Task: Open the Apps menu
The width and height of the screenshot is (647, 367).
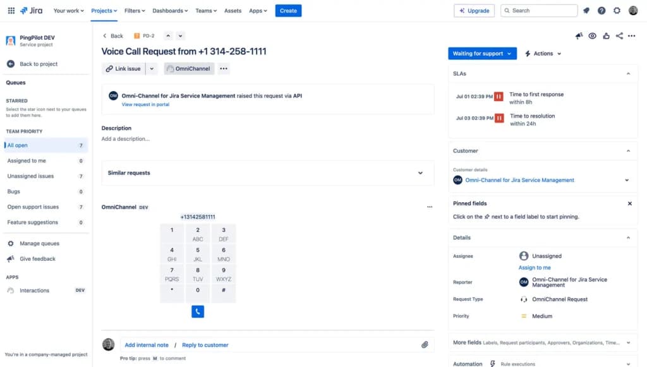Action: [258, 11]
